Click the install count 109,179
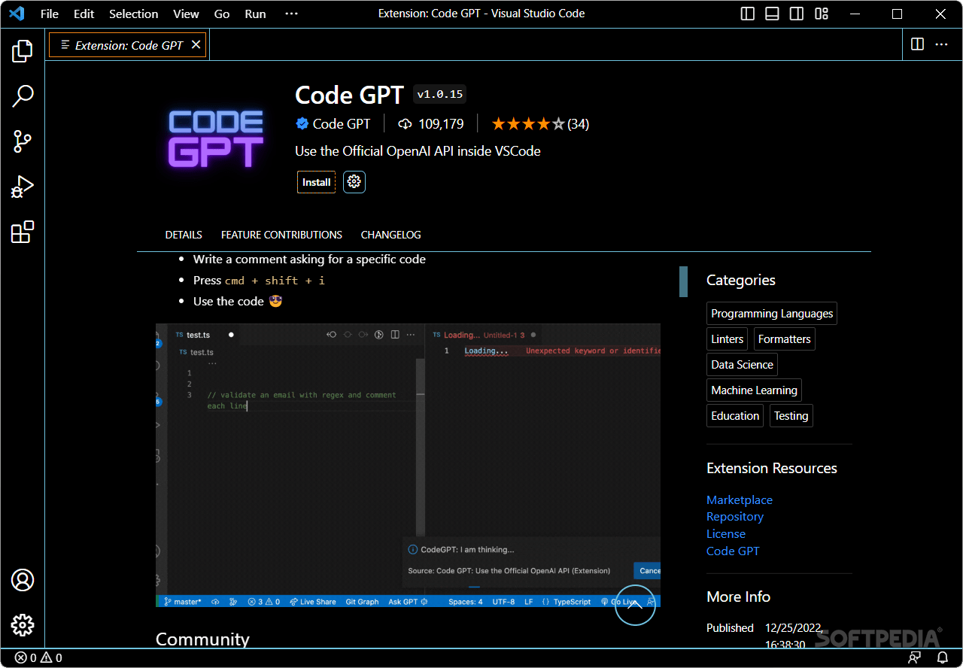The image size is (963, 668). (x=441, y=124)
